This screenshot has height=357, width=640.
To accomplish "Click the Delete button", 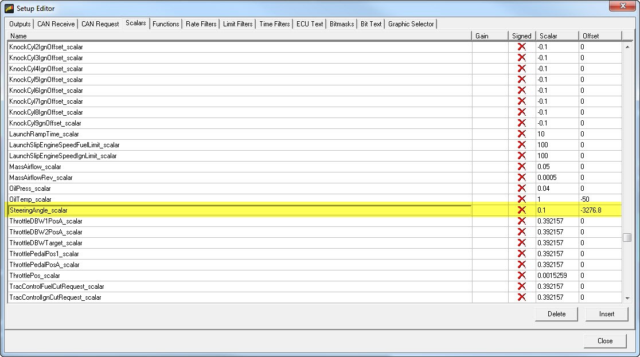I will point(556,314).
